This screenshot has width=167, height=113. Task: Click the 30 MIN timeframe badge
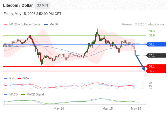[42, 5]
